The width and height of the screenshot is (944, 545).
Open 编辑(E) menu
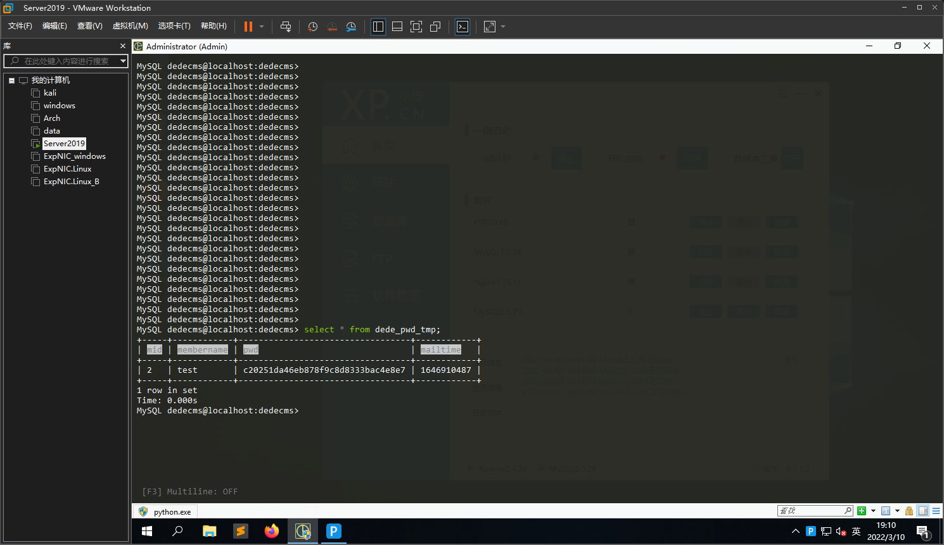(54, 26)
